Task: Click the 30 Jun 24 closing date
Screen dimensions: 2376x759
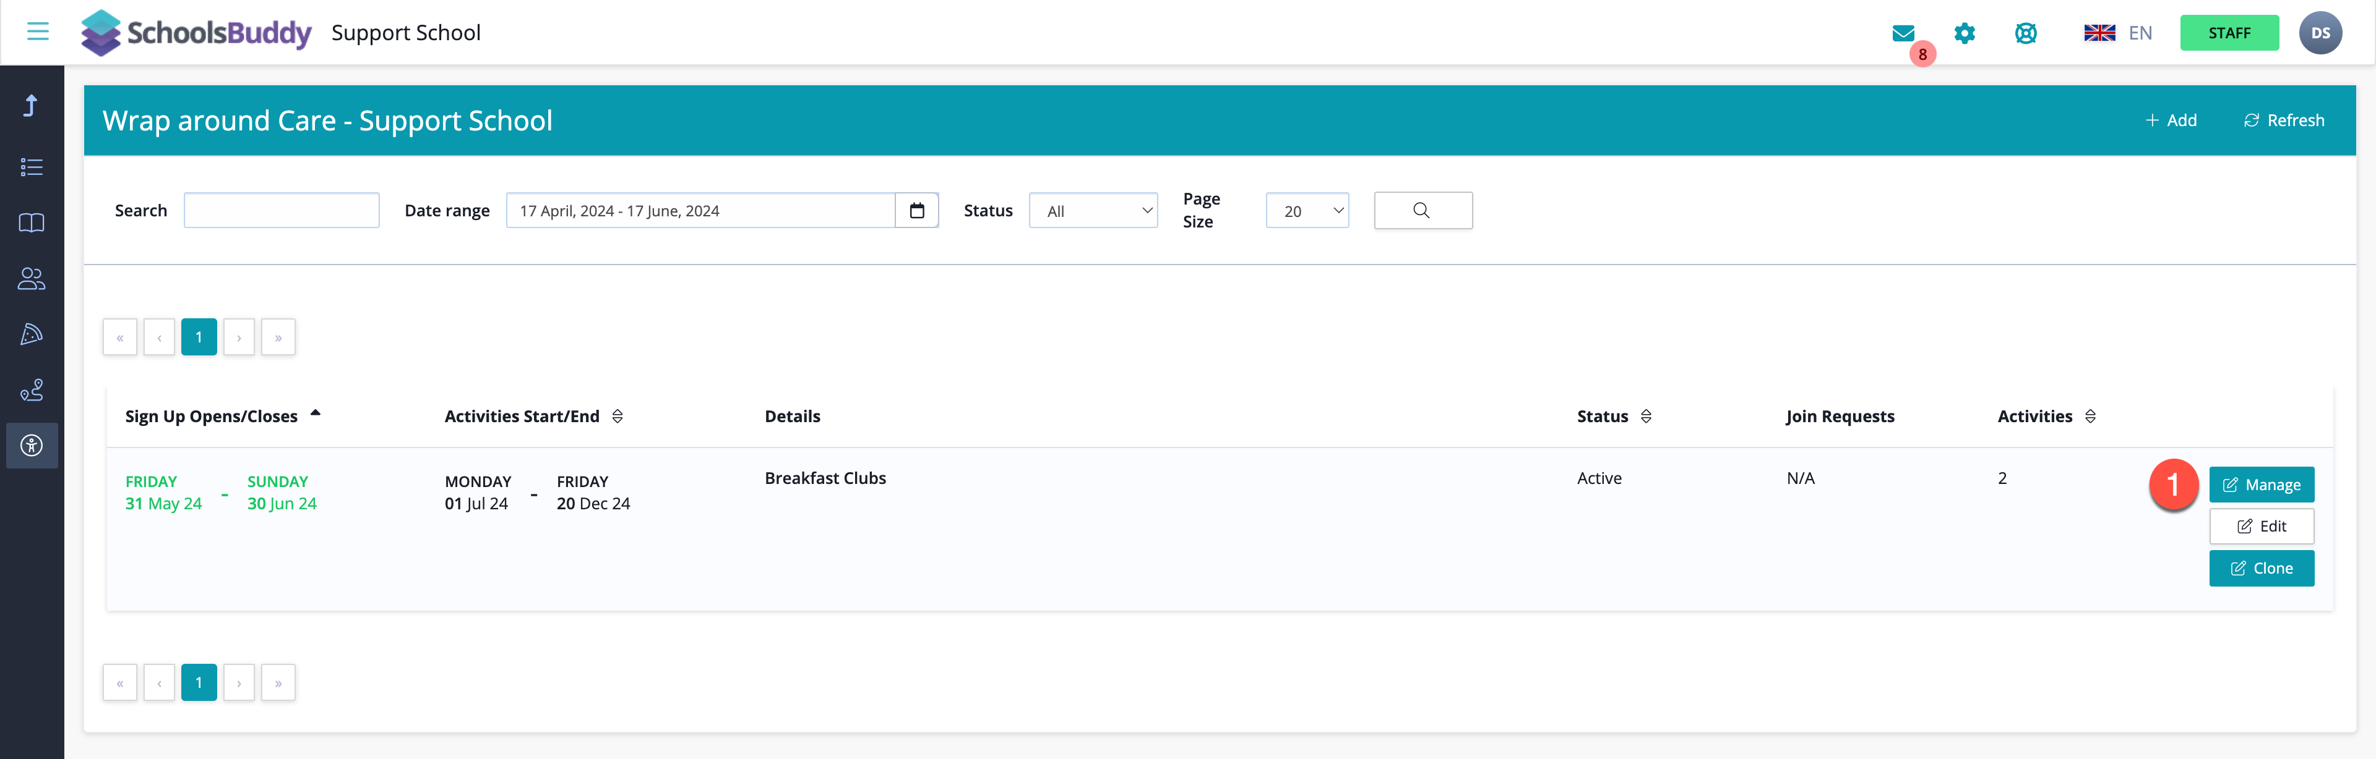Action: click(282, 504)
